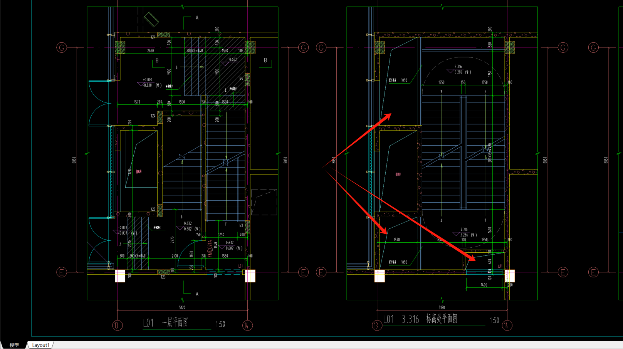This screenshot has height=349, width=623.
Task: Select the 2630 dimension text
Action: (x=150, y=50)
